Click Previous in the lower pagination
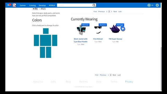The height and width of the screenshot is (94, 167). point(103,75)
